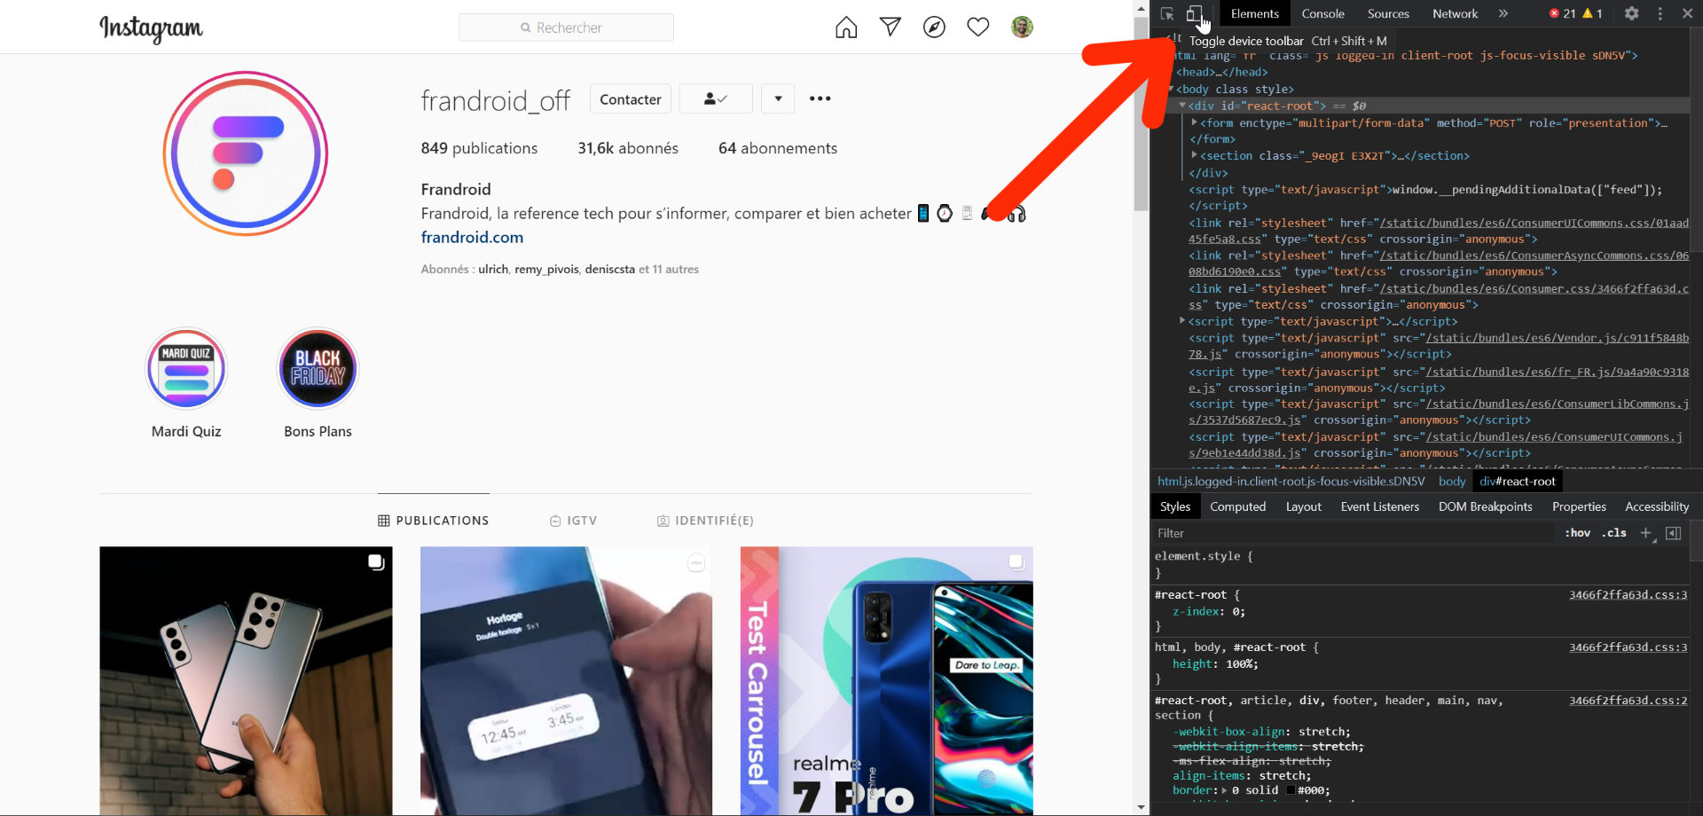Click the #000 border color swatch

point(1291,790)
